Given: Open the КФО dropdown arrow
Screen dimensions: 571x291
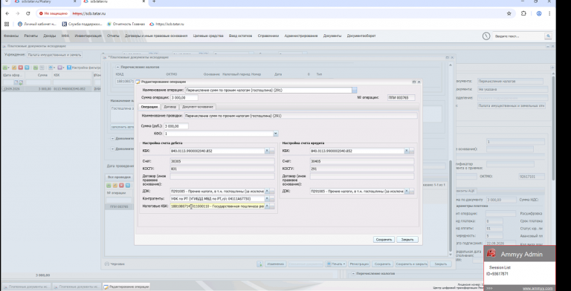Looking at the screenshot, I should click(x=276, y=134).
